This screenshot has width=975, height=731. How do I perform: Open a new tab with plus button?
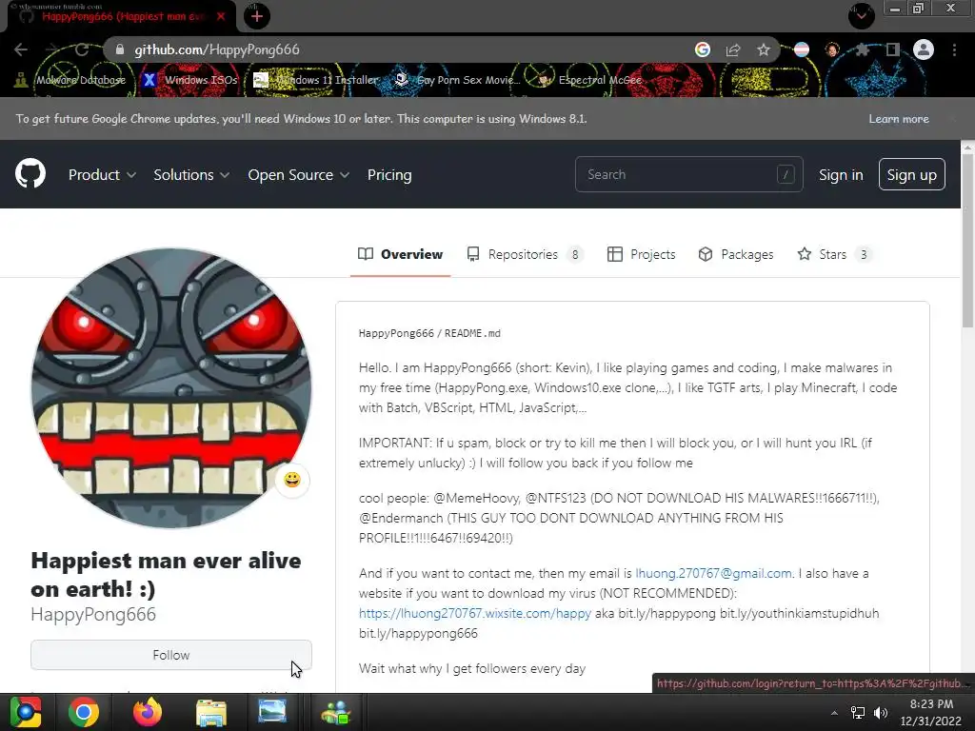click(x=257, y=16)
